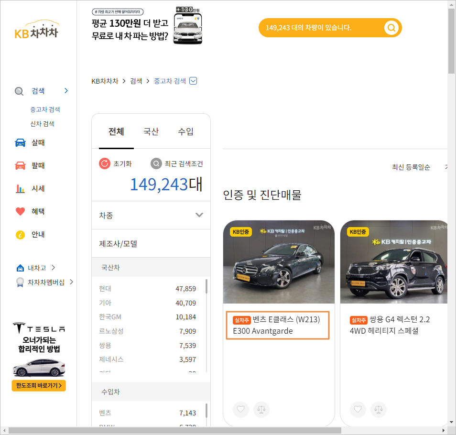Viewport: 456px width, 435px height.
Task: Select the 수입 tab
Action: (185, 131)
